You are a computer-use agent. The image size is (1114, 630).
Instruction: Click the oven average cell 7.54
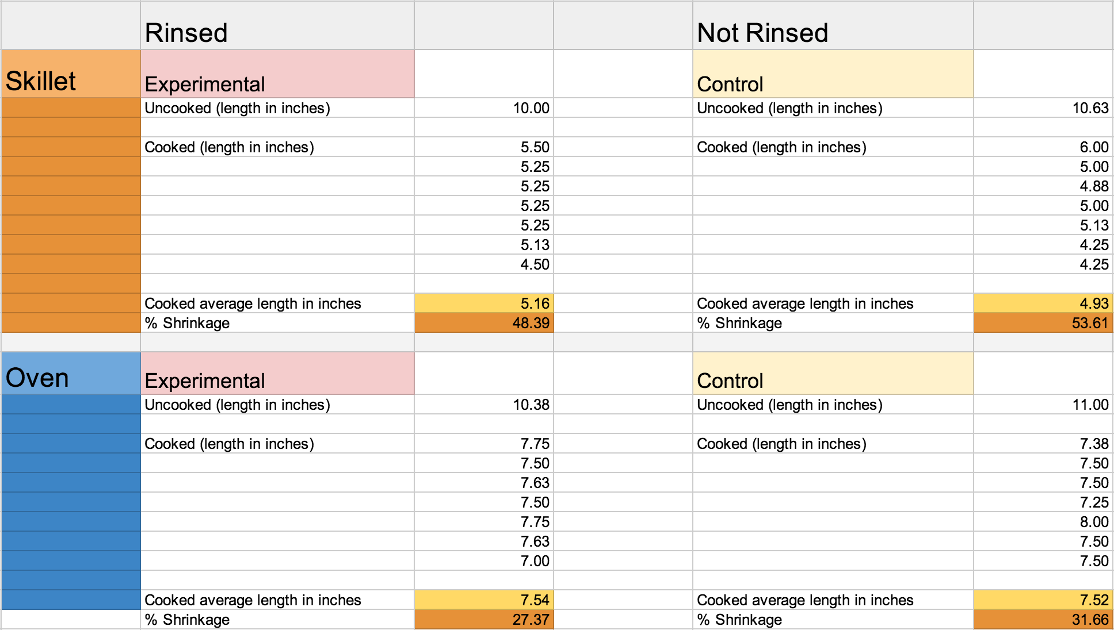[483, 600]
